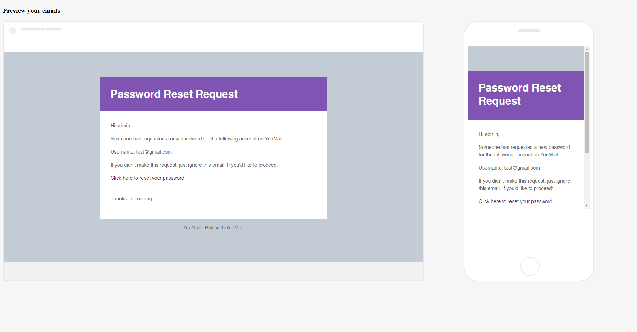
Task: Click 'Someone has requested a new password' desktop line
Action: click(197, 139)
